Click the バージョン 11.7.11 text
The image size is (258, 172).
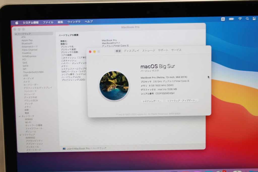coord(150,71)
